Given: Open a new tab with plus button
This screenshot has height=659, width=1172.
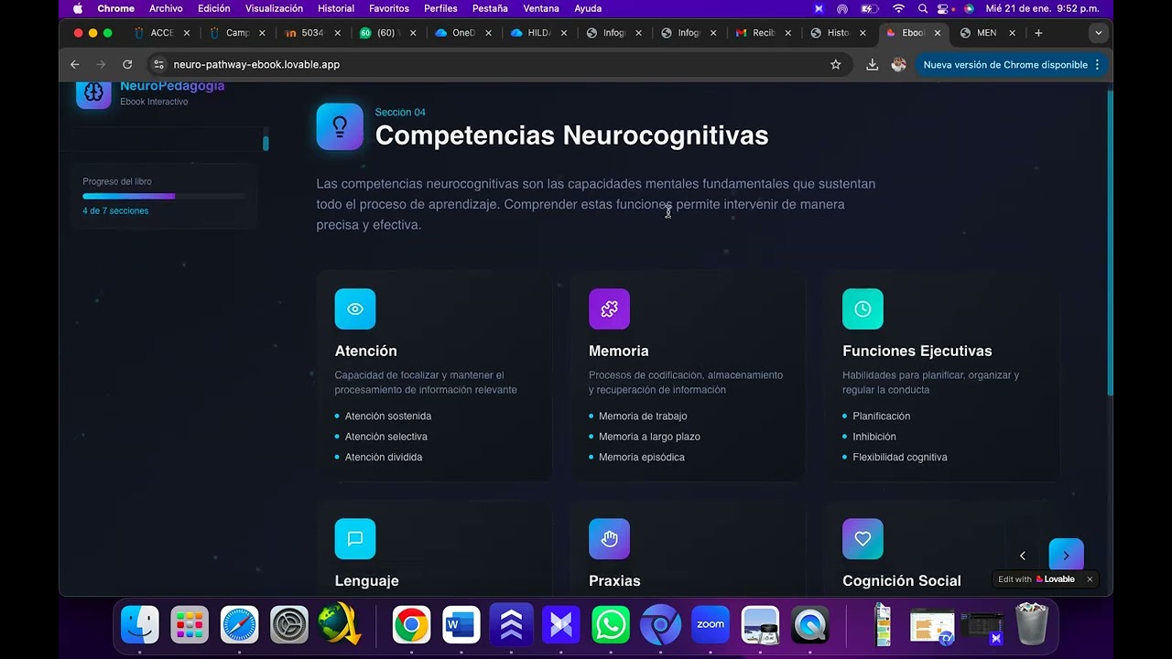Looking at the screenshot, I should [1037, 33].
